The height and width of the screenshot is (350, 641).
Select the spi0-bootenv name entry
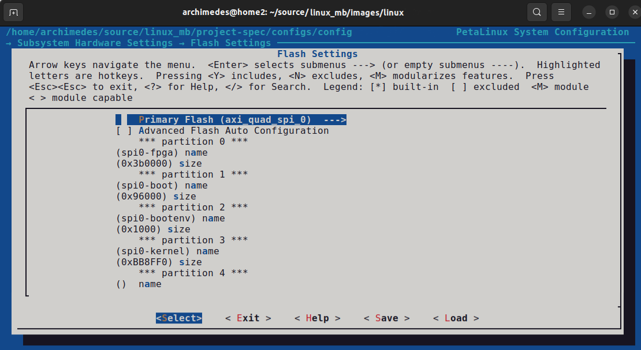coord(170,219)
